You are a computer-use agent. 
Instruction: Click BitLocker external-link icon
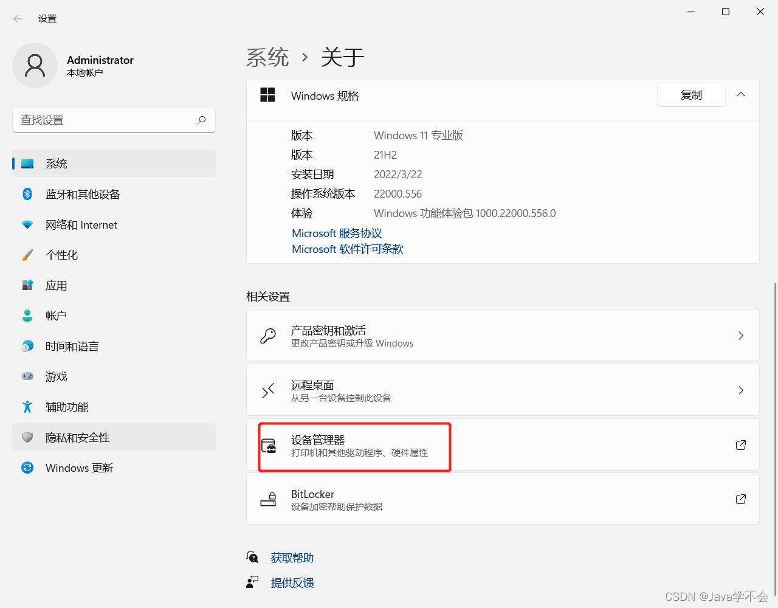[x=741, y=499]
